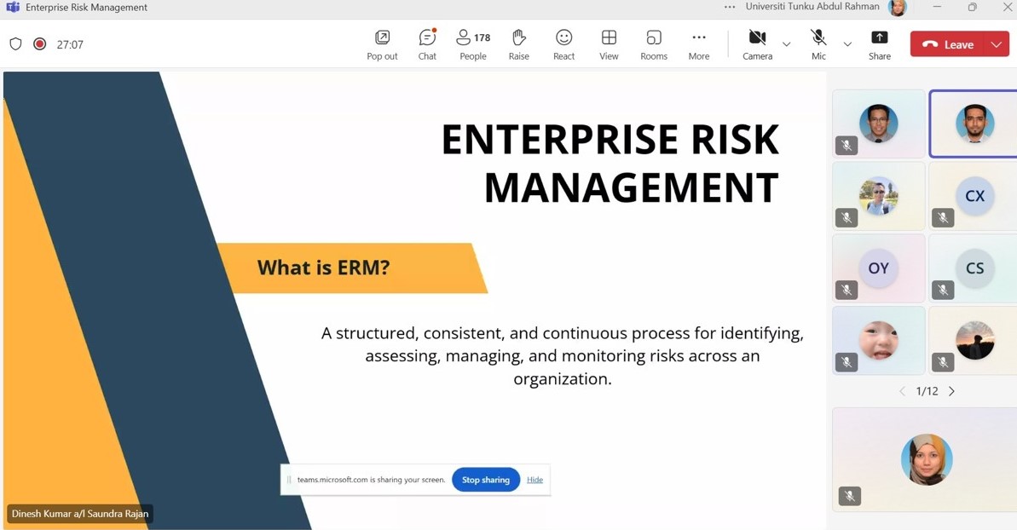
Task: Raise your hand in the meeting
Action: click(x=518, y=44)
